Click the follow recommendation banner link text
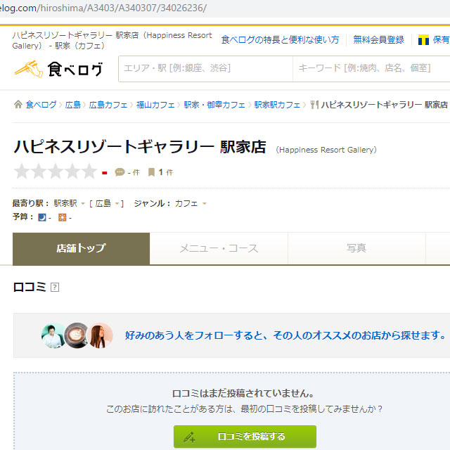 pos(285,335)
